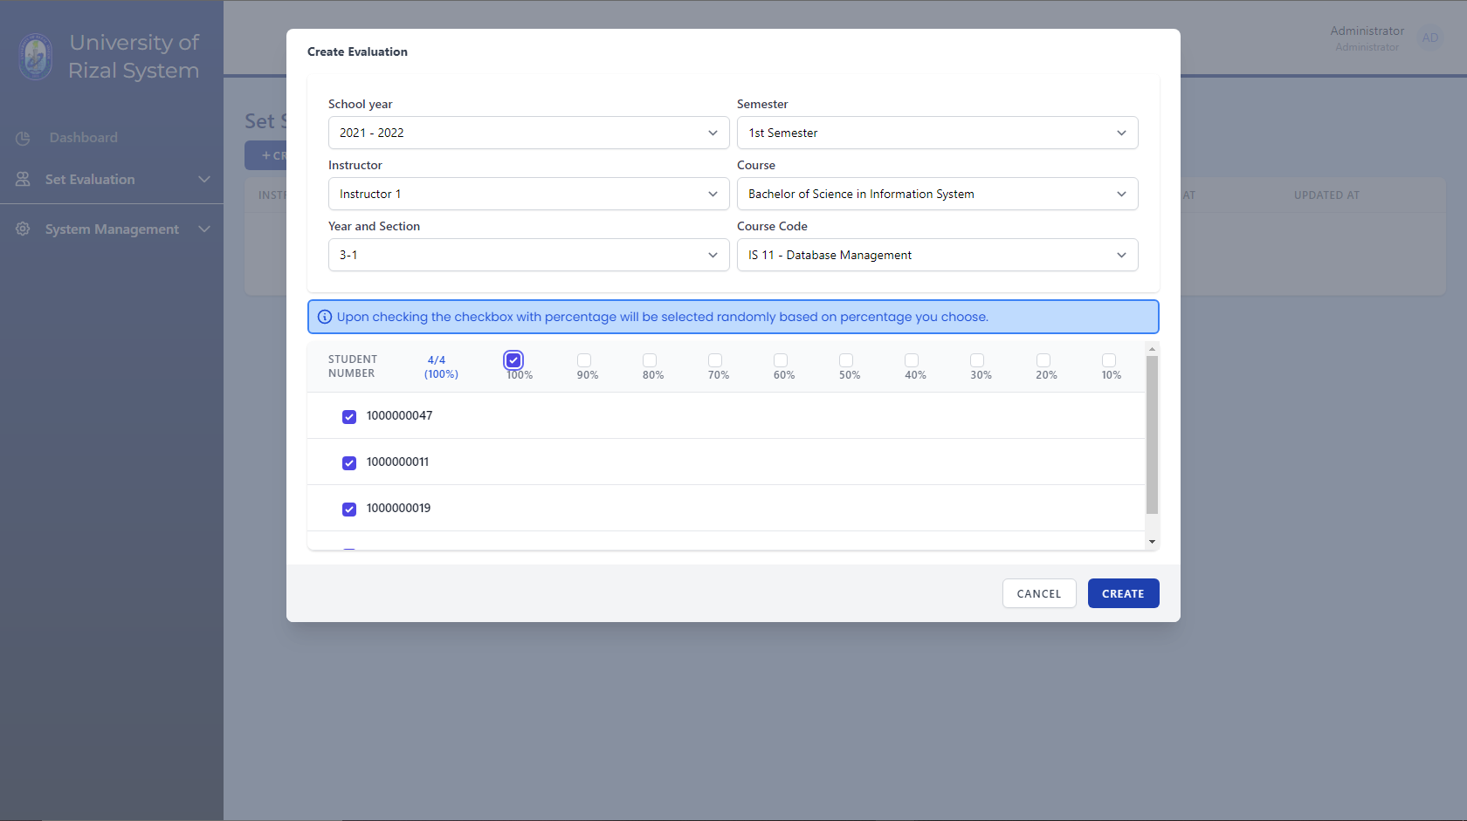
Task: Click the CREATE button
Action: coord(1123,593)
